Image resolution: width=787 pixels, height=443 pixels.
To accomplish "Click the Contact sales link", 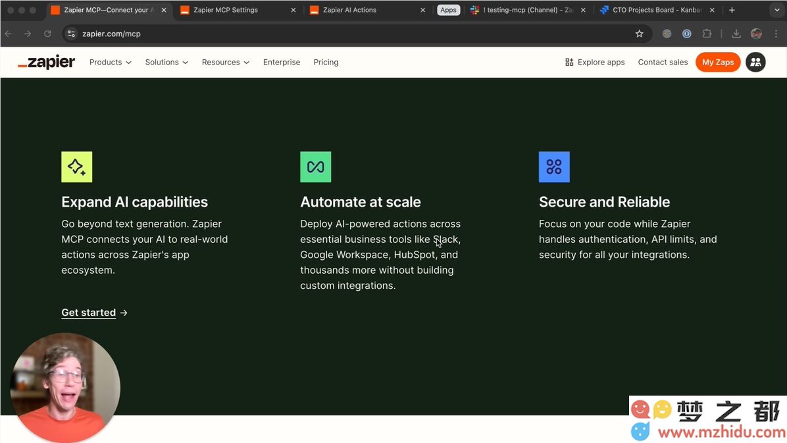I will [663, 63].
